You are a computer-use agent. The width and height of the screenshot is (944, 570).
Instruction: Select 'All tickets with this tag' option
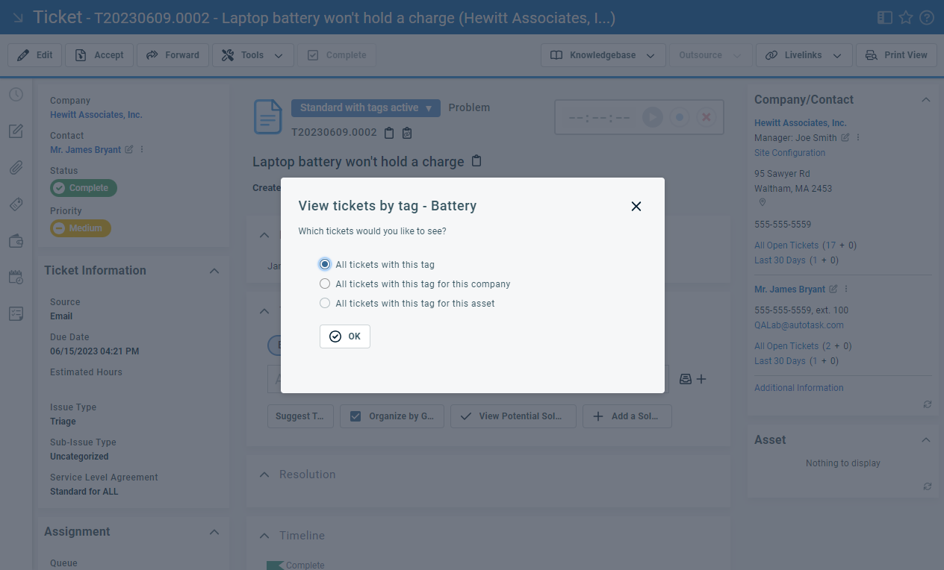coord(325,264)
